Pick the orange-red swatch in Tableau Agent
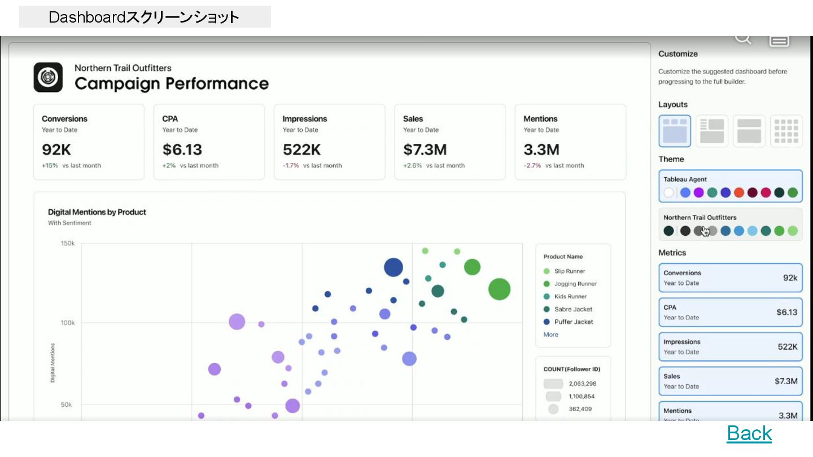This screenshot has height=457, width=813. [739, 192]
